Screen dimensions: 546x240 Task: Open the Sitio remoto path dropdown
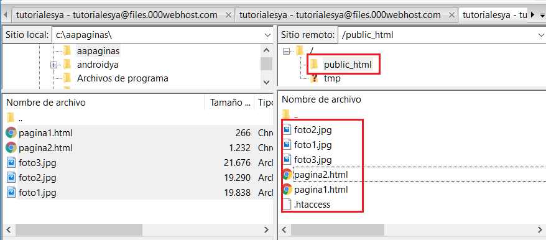click(x=541, y=35)
